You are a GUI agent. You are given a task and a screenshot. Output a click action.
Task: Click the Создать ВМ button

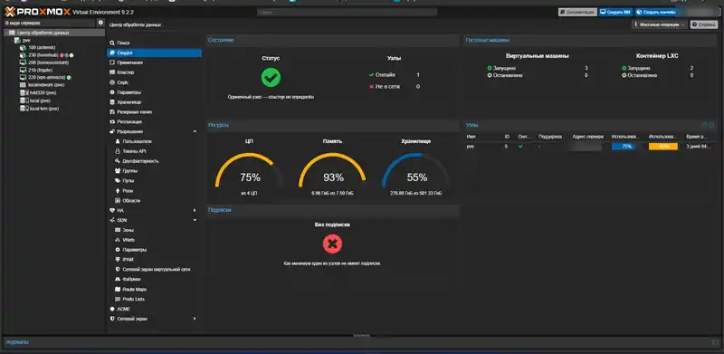point(616,12)
